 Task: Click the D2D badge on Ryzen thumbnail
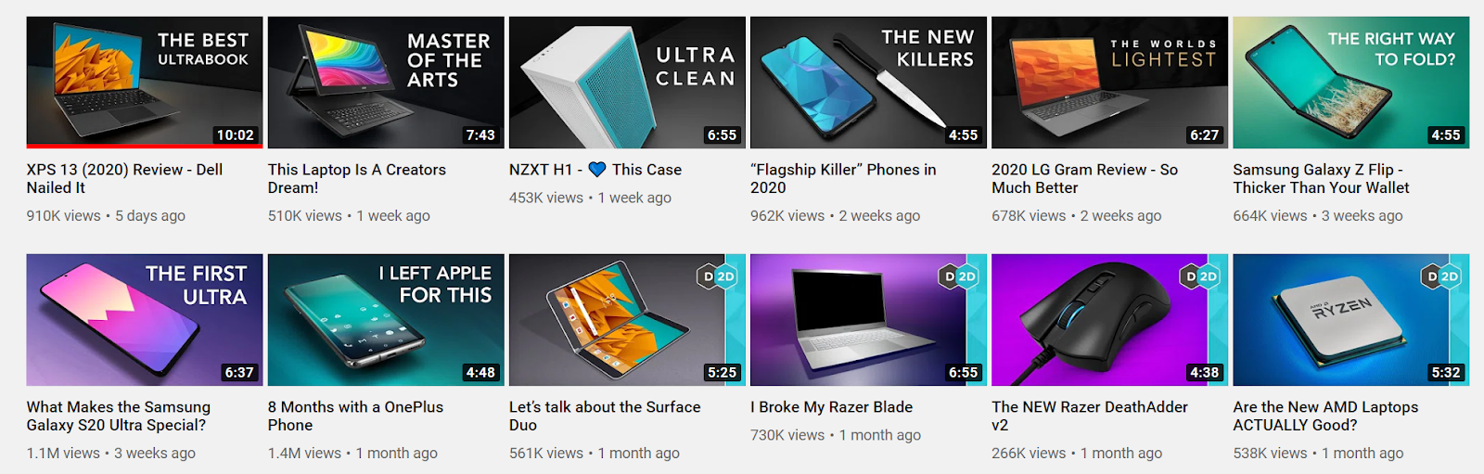pos(1440,276)
